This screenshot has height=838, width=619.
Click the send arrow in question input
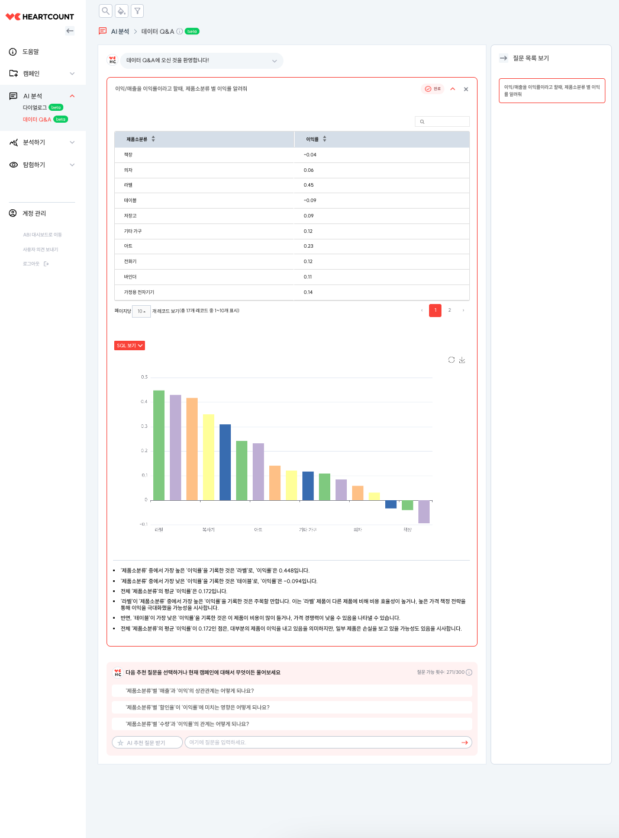pos(465,743)
